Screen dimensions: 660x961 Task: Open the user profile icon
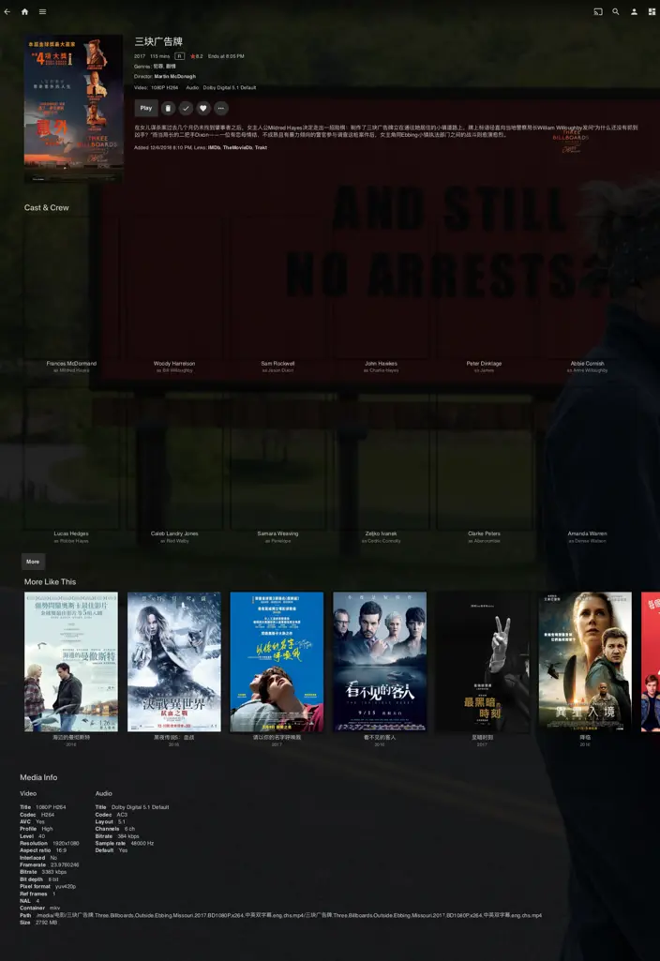(x=634, y=12)
